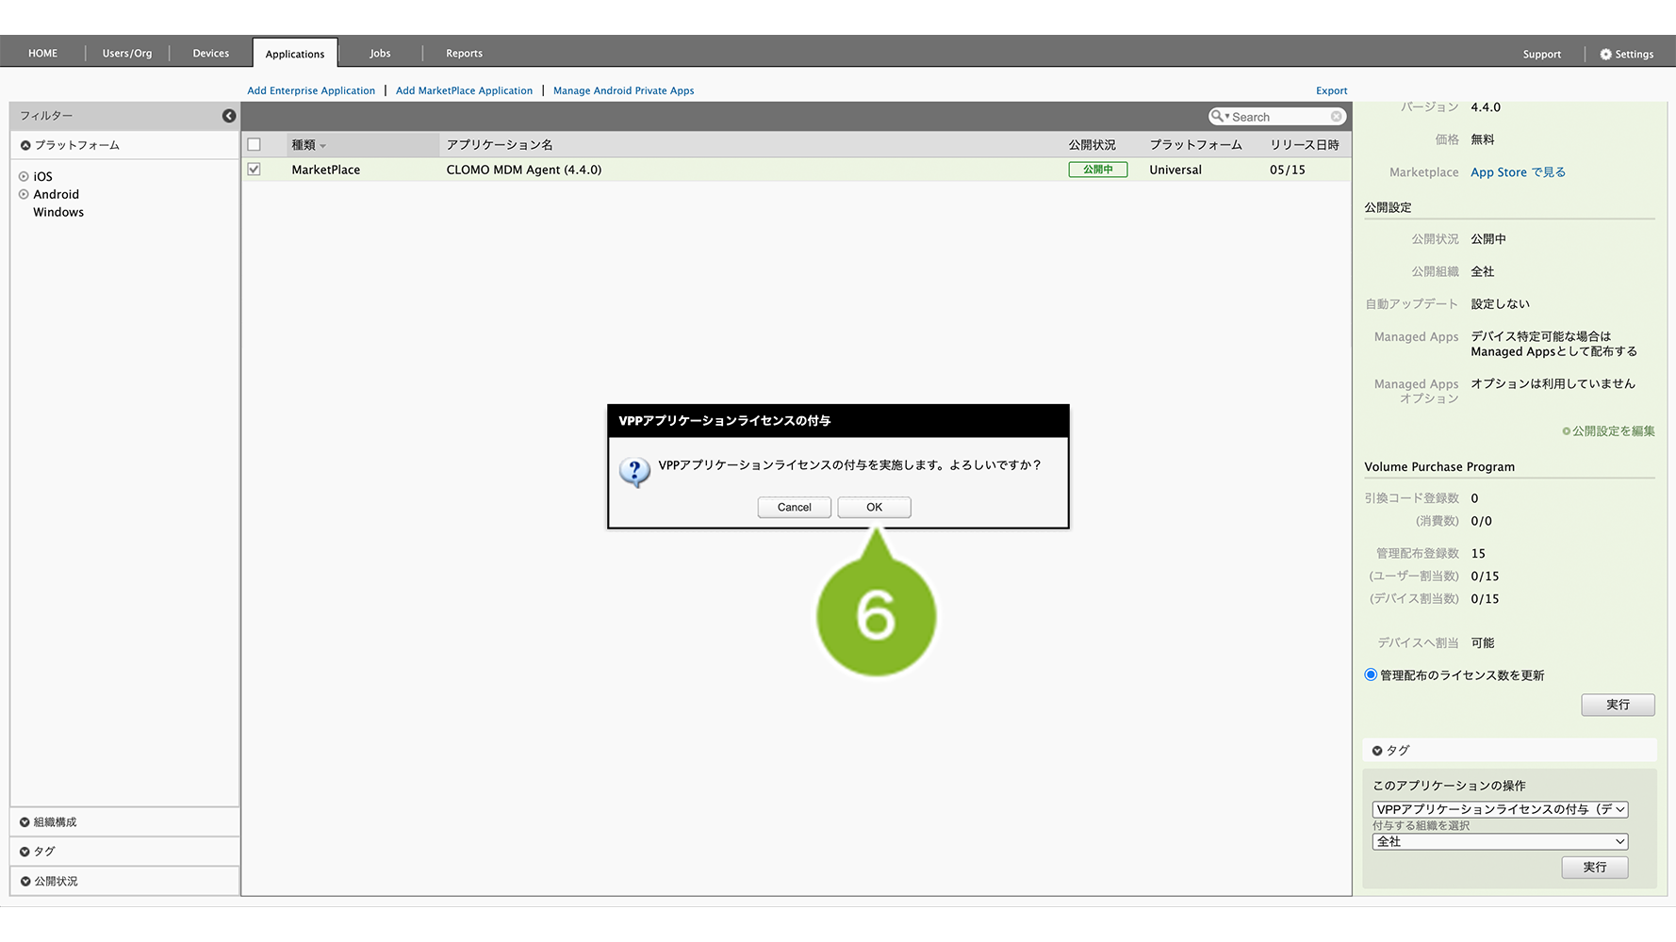The width and height of the screenshot is (1676, 942).
Task: Expand the タグ section in details panel
Action: [1377, 751]
